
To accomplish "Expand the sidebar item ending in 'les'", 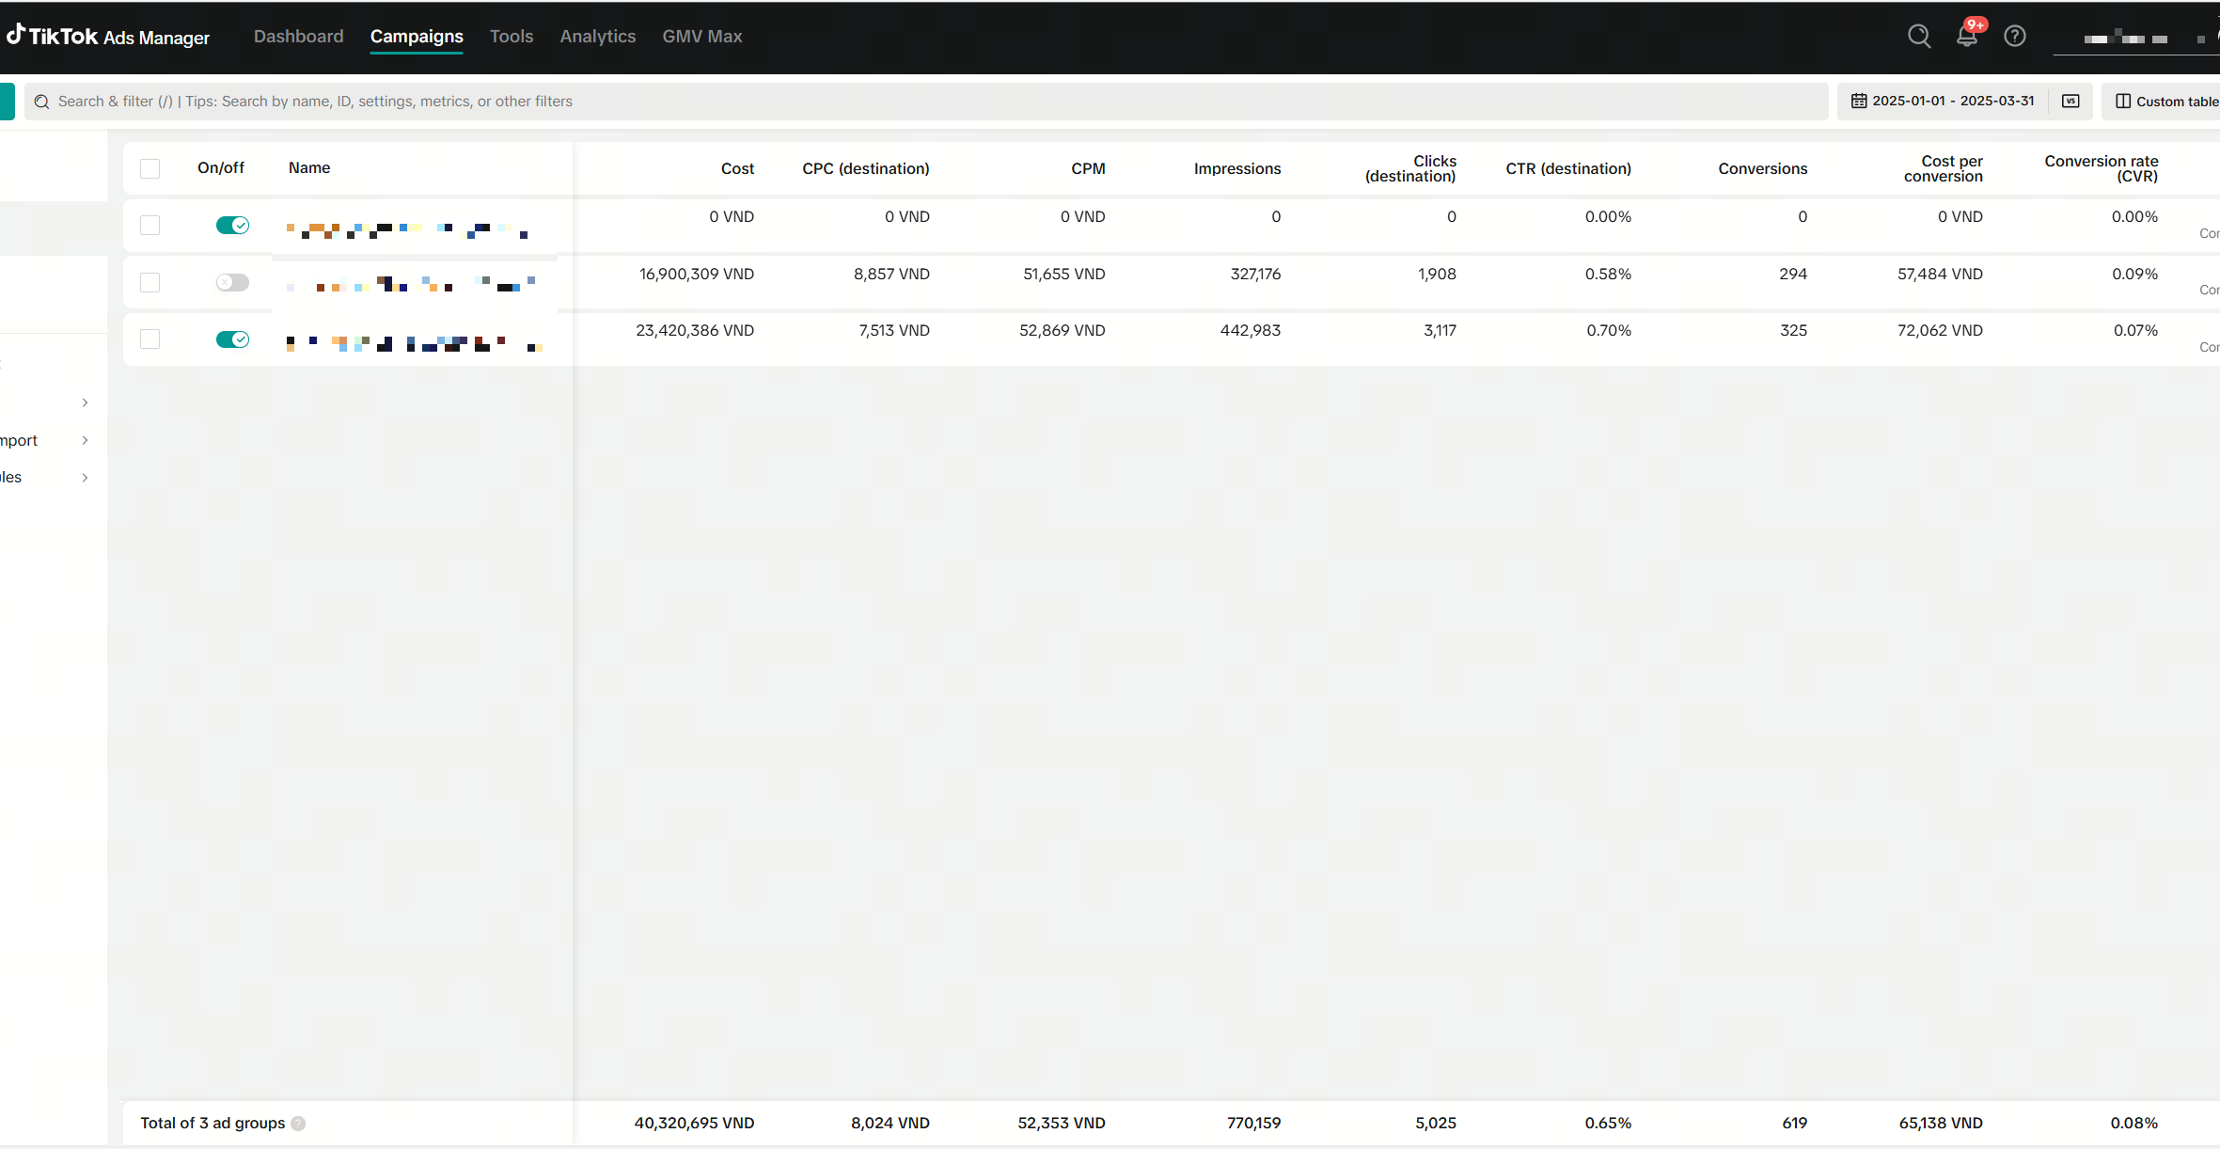I will [85, 478].
